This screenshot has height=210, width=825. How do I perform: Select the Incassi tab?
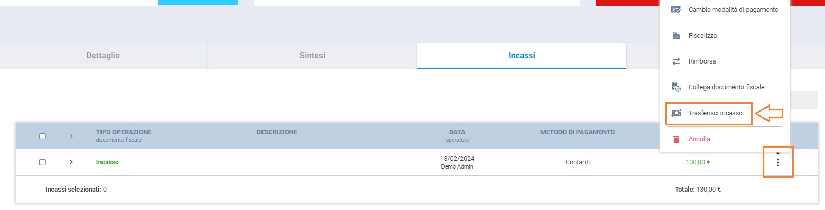pyautogui.click(x=521, y=56)
